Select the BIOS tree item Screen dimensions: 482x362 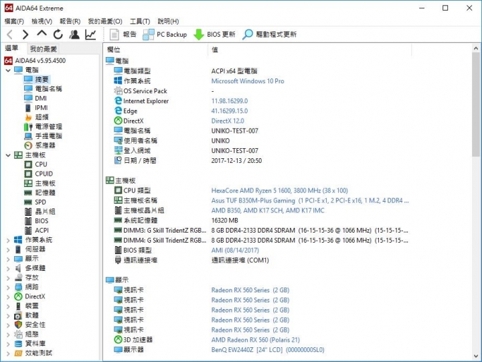tap(36, 221)
